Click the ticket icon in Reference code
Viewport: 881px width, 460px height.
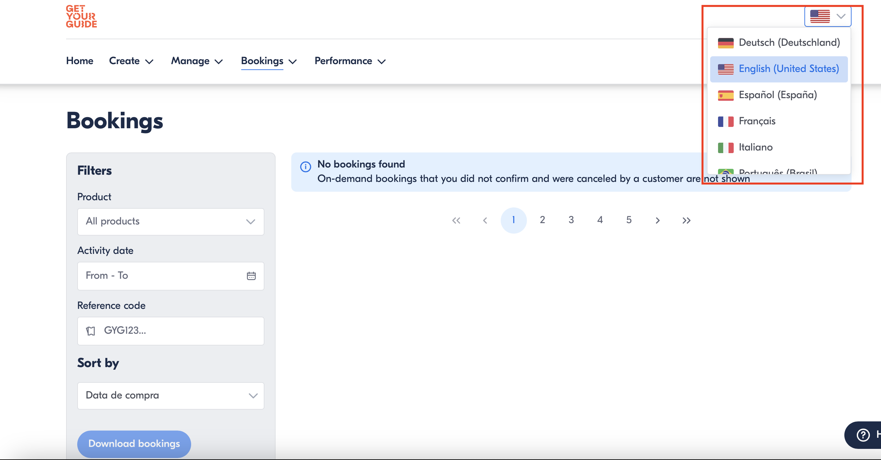[x=91, y=331]
